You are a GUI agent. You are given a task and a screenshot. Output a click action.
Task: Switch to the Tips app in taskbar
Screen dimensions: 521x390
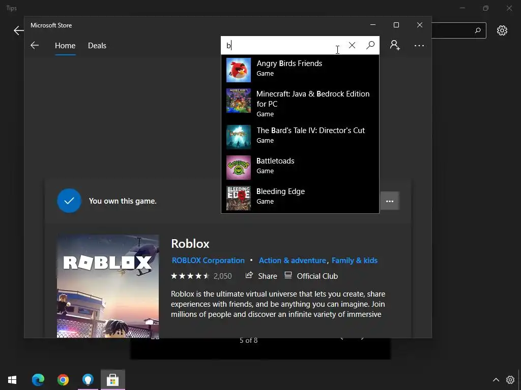point(88,380)
